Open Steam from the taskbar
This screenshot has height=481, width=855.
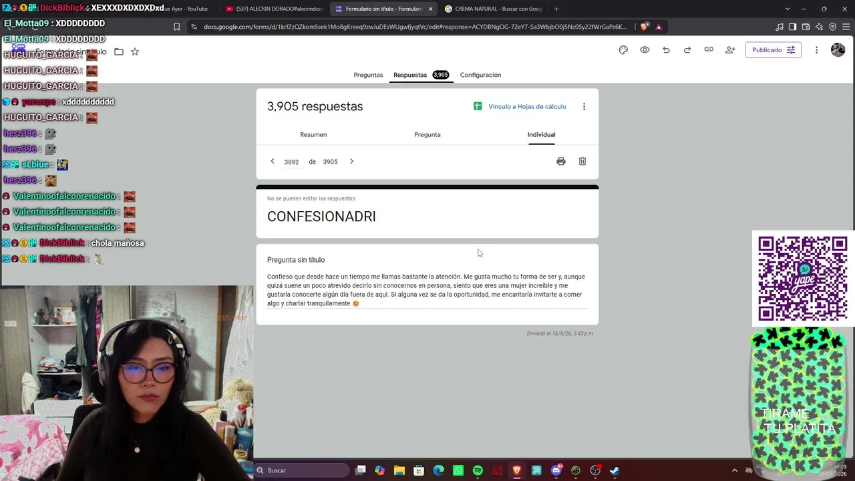coord(615,470)
